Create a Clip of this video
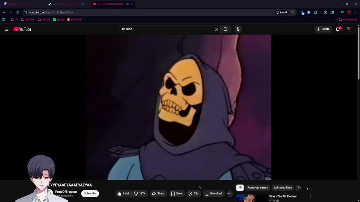 click(x=193, y=194)
